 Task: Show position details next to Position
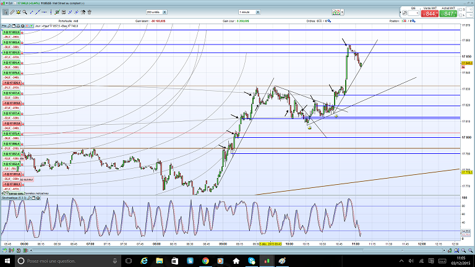pos(414,21)
